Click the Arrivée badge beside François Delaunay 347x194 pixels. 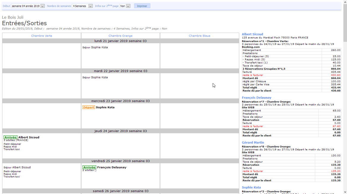point(89,167)
